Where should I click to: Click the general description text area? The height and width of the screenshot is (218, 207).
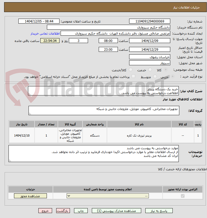[103, 91]
